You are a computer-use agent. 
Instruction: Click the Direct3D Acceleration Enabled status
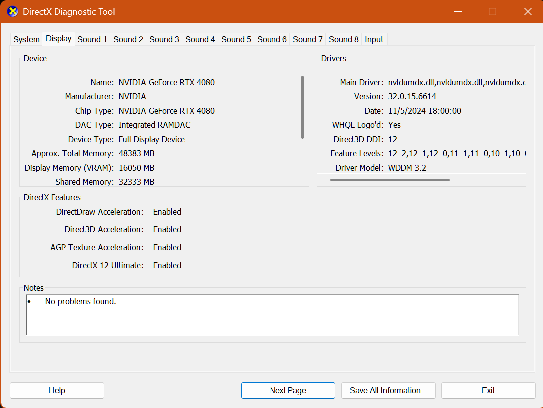[x=167, y=230]
